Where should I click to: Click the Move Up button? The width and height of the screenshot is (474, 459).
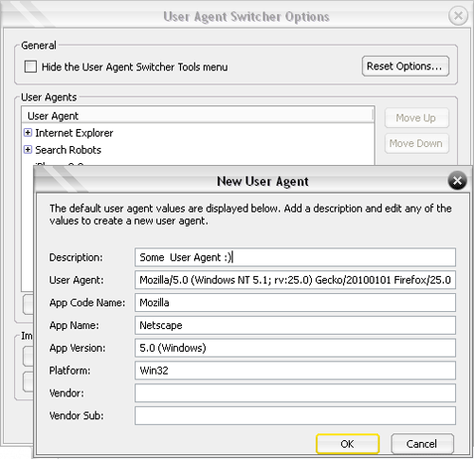click(416, 118)
